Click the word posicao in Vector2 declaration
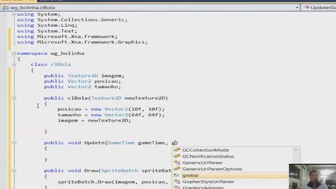 point(107,81)
